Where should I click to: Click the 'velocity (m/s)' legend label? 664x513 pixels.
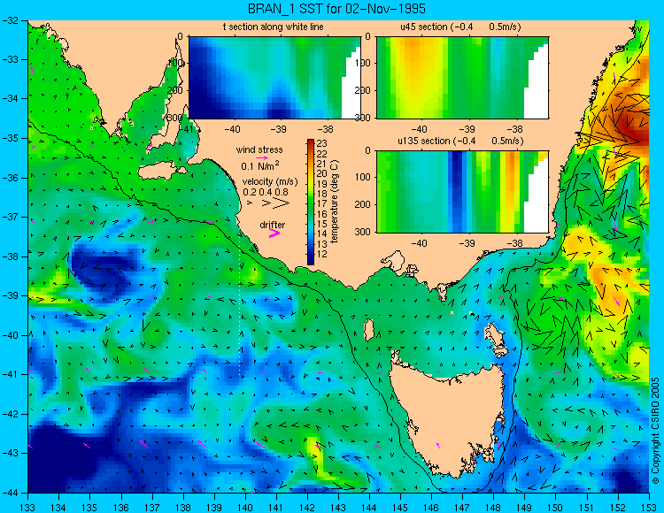[270, 182]
